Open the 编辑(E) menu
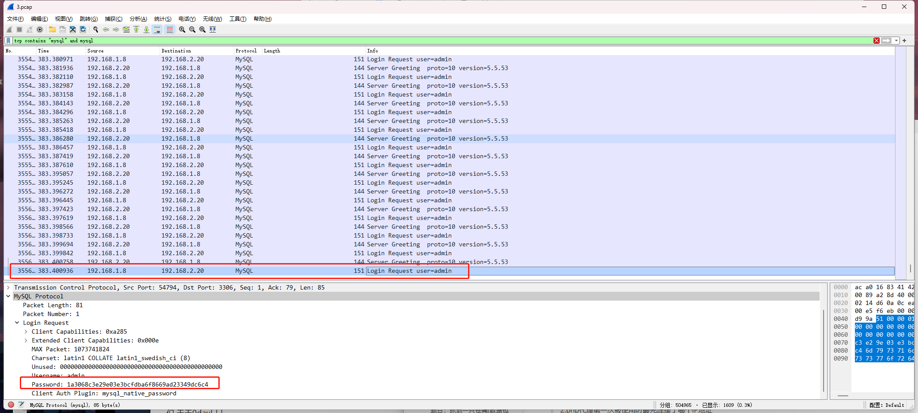 (39, 19)
